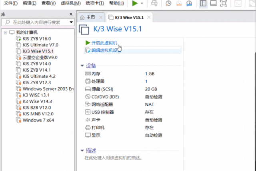Click the console view toolbar icon
The height and width of the screenshot is (171, 256).
click(238, 3)
